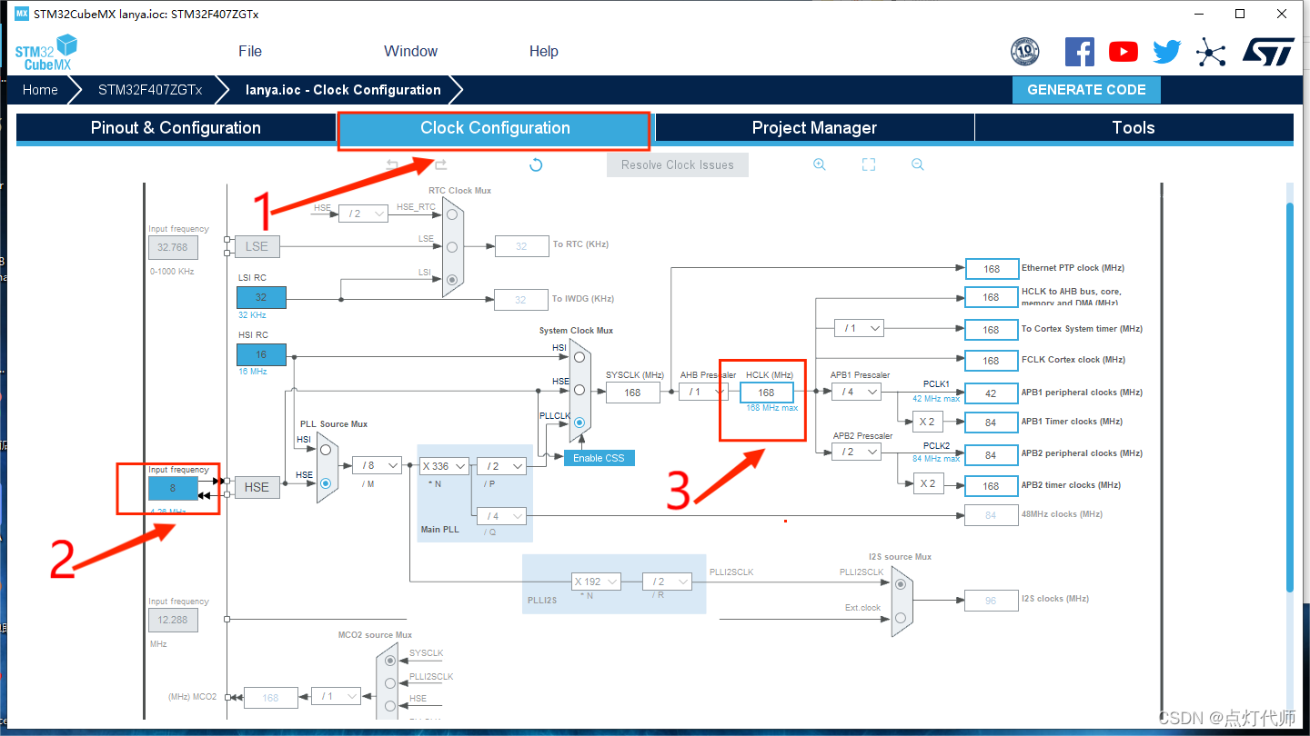Viewport: 1310px width, 736px height.
Task: Open the /P divider dropdown (/2)
Action: (x=501, y=466)
